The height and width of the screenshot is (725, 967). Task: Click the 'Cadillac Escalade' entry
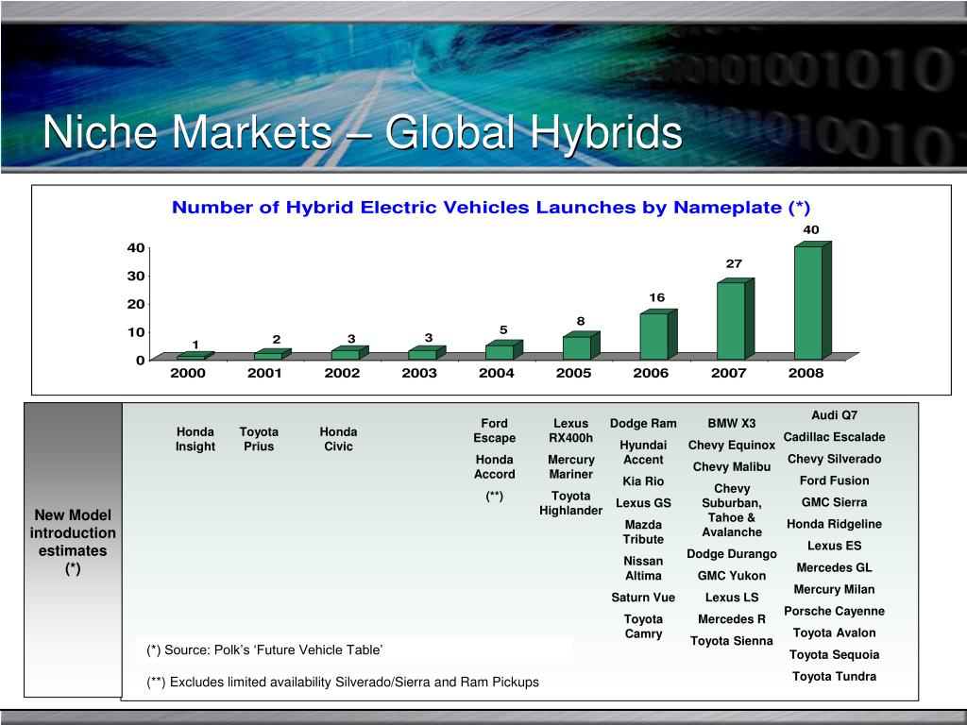click(835, 437)
